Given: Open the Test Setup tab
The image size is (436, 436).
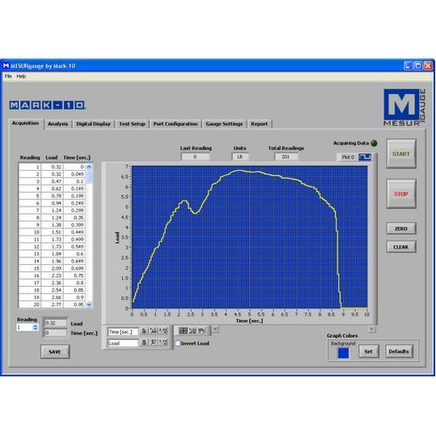Looking at the screenshot, I should 132,124.
